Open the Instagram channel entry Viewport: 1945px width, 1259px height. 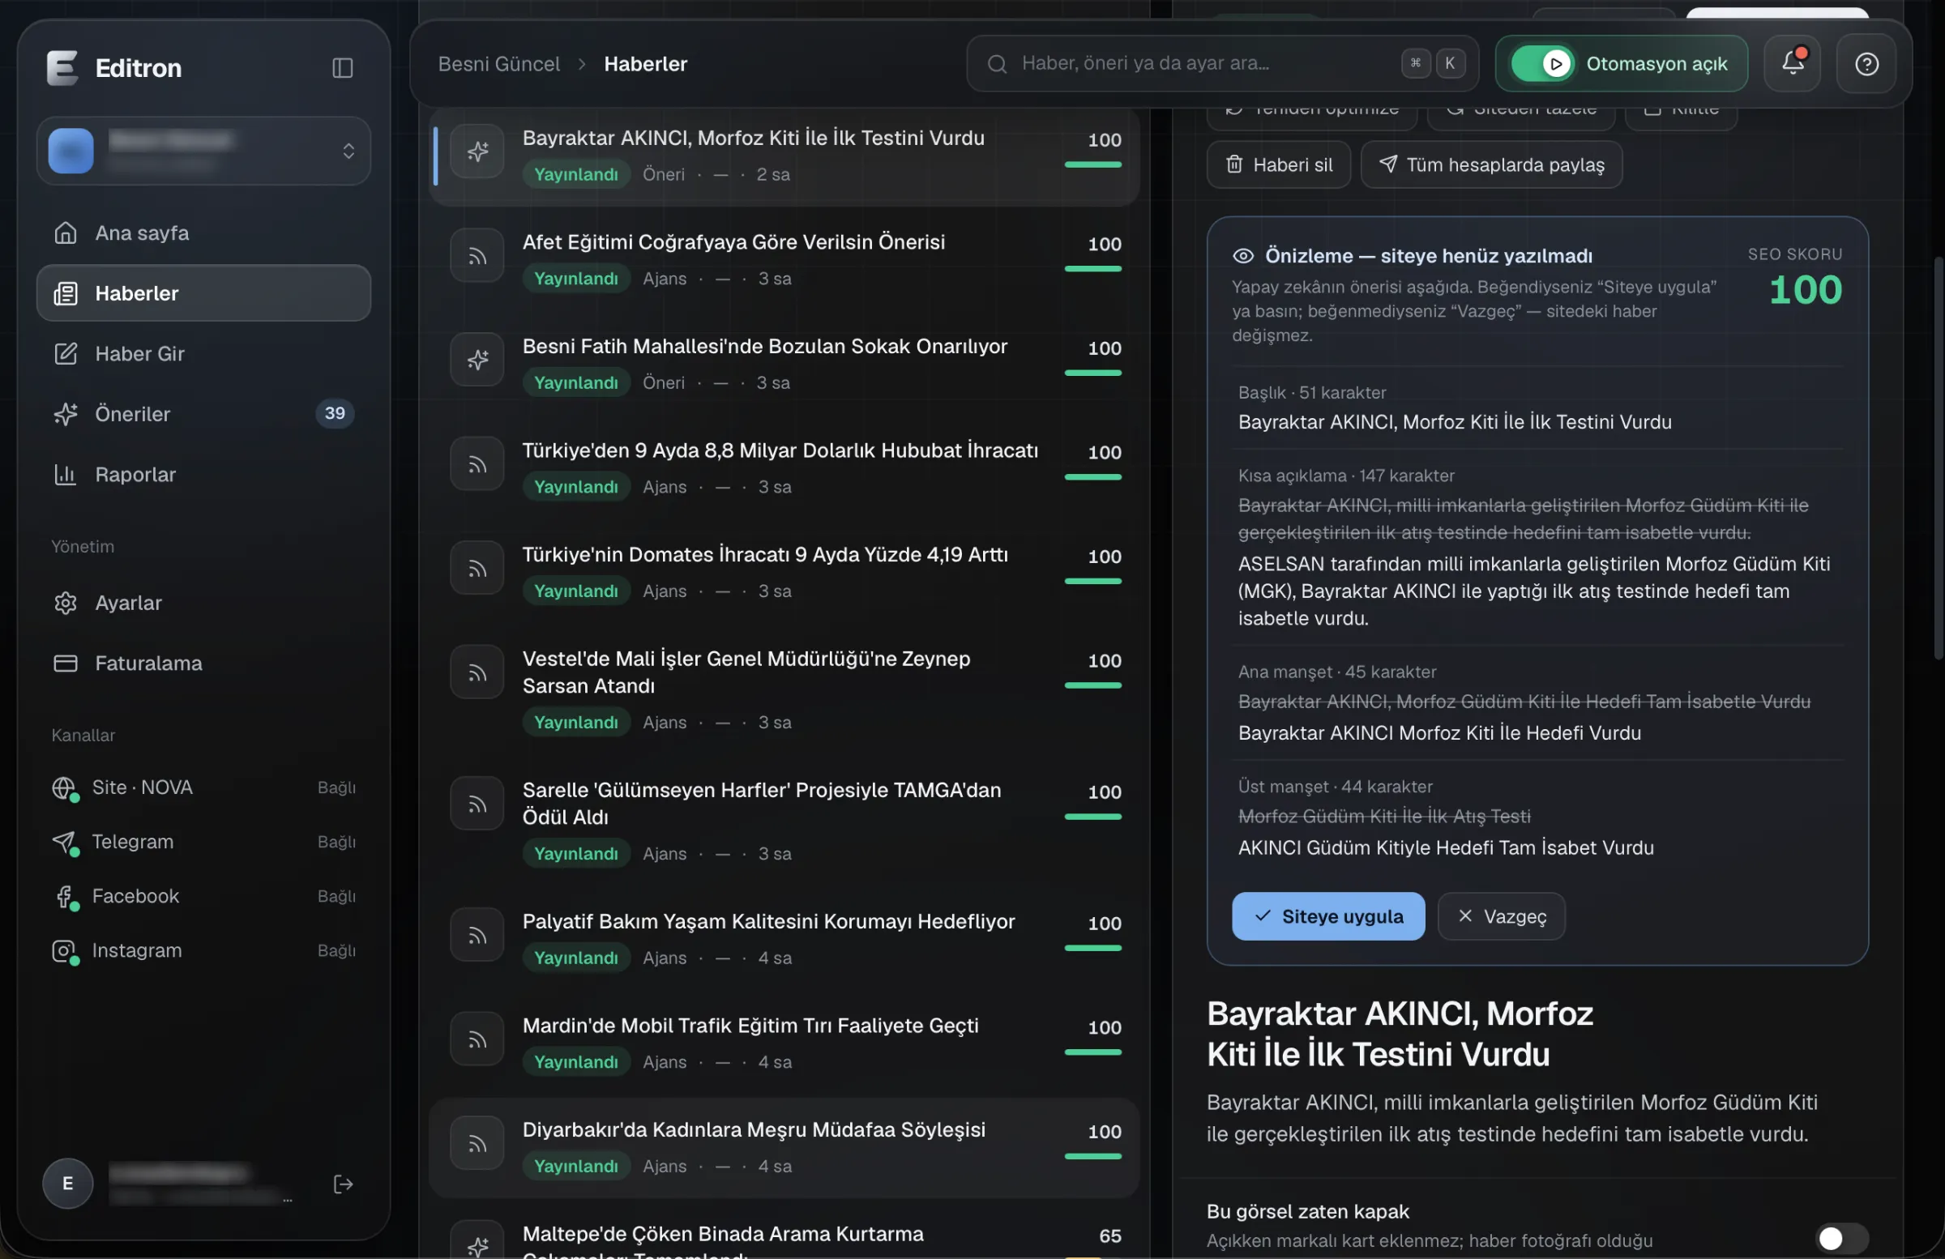pyautogui.click(x=203, y=950)
